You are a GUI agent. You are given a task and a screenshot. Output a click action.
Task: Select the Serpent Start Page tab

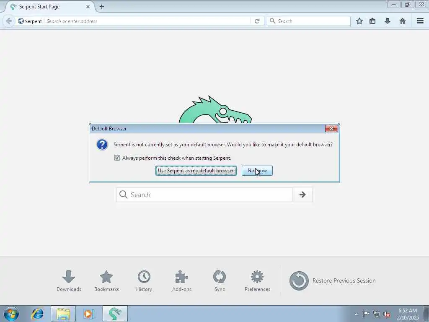[x=49, y=7]
